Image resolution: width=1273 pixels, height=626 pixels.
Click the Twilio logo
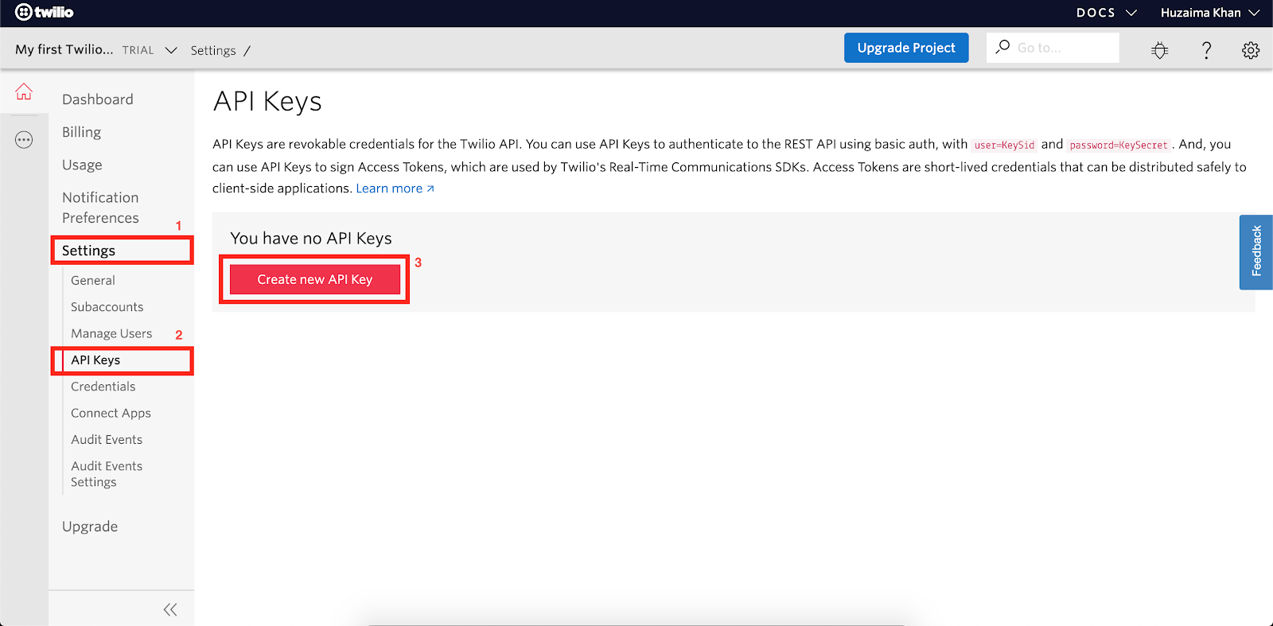[45, 12]
